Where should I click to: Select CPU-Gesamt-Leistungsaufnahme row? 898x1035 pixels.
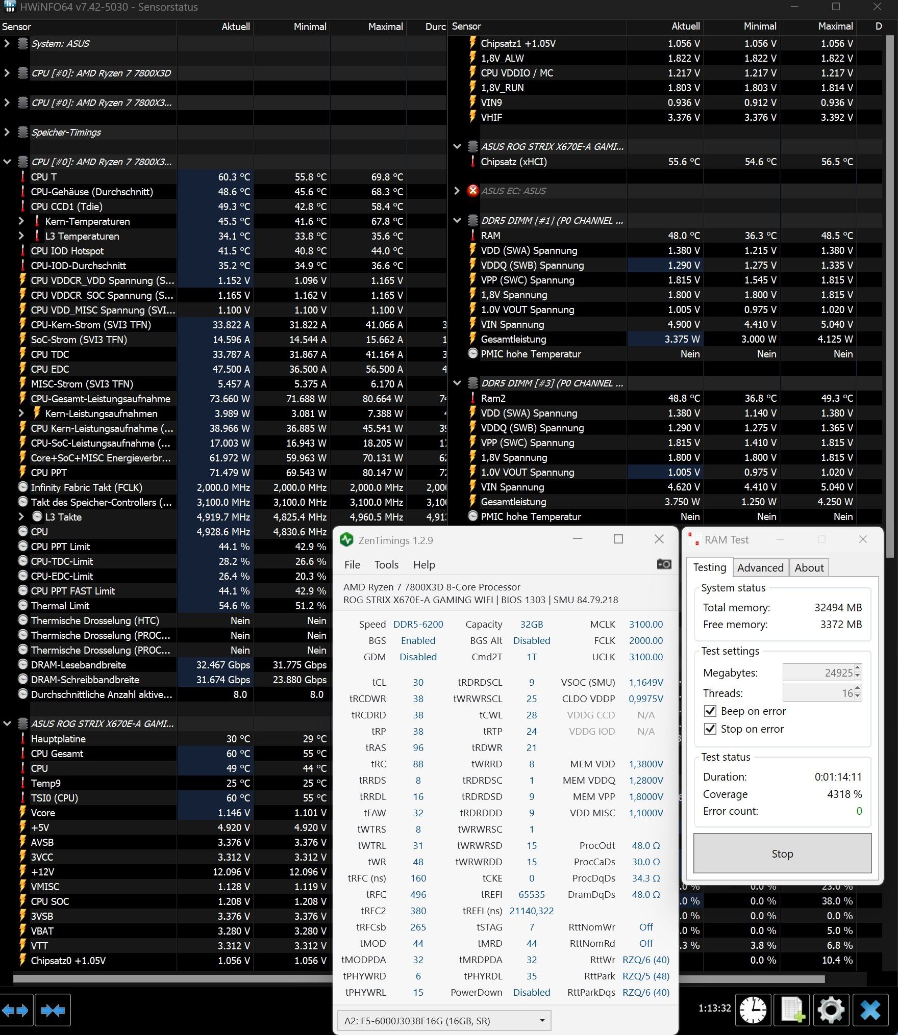pyautogui.click(x=223, y=399)
